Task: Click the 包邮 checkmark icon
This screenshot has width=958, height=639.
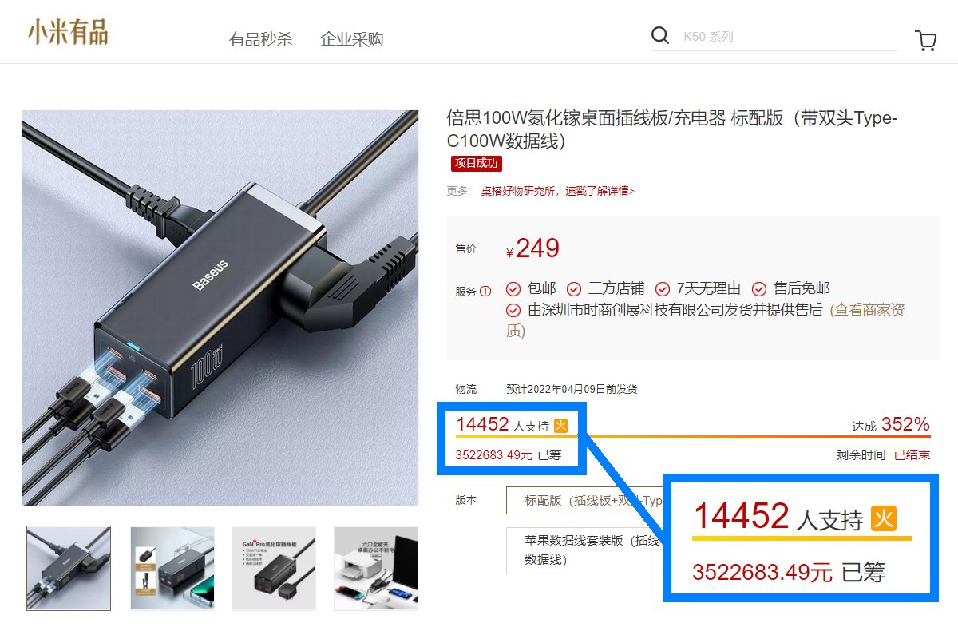Action: coord(513,289)
